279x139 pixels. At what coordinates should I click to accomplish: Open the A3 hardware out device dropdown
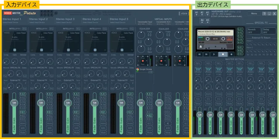point(207,14)
